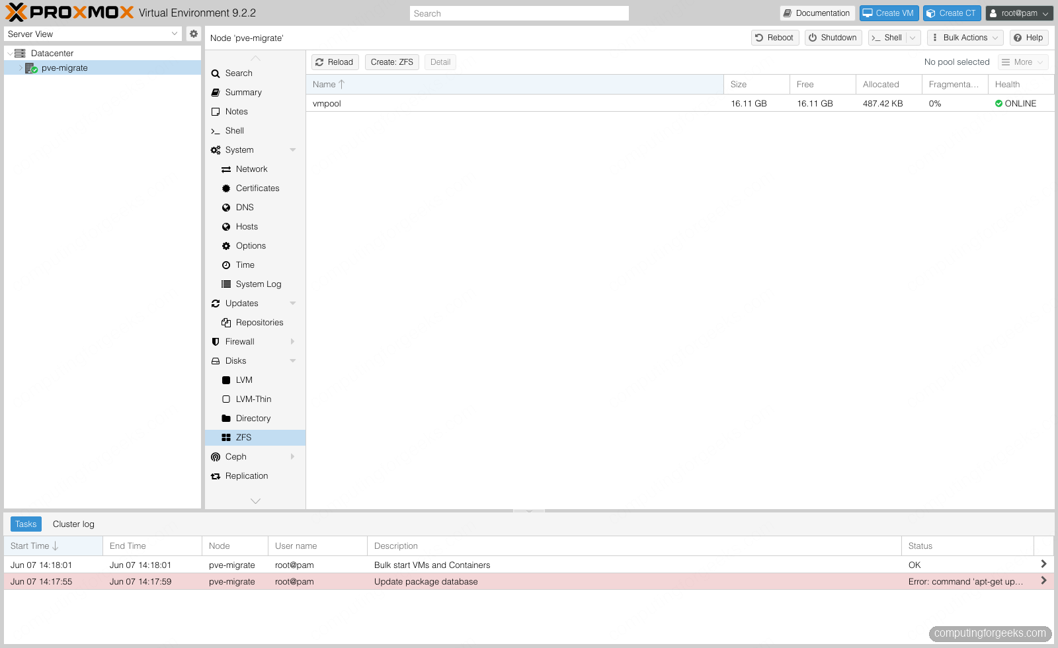Viewport: 1058px width, 648px height.
Task: Open the Network menu item
Action: 255,169
